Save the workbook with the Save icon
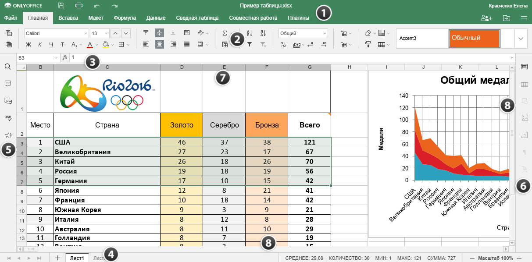 pyautogui.click(x=61, y=6)
